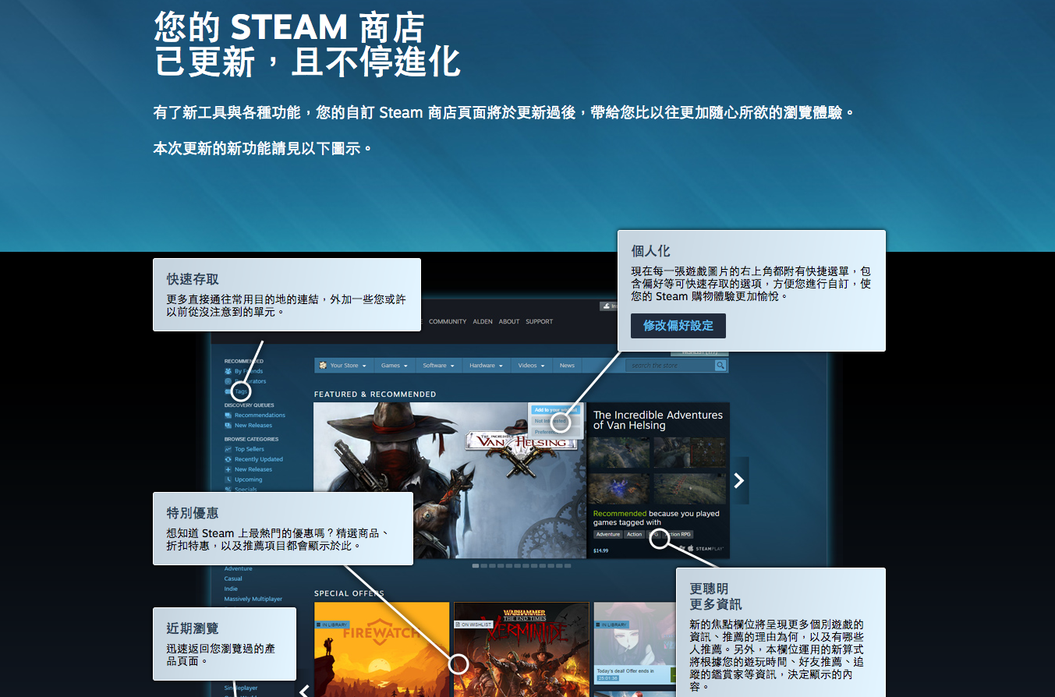
Task: Open 'The Incredible Adventures of Van Helsing' title
Action: pos(658,420)
